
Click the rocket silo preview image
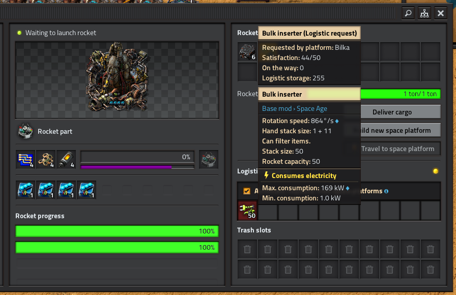[117, 80]
